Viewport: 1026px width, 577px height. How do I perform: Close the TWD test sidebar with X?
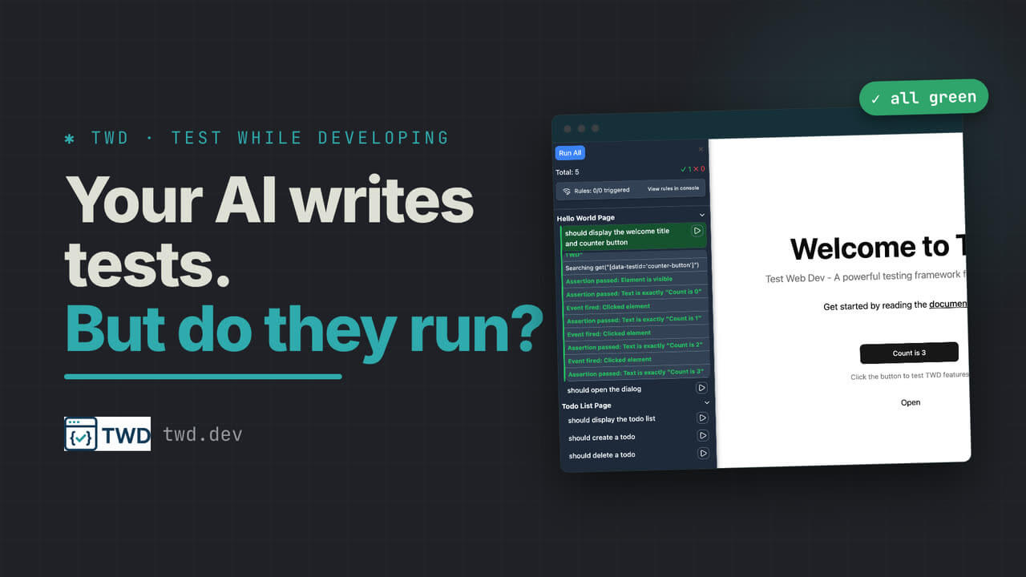coord(701,149)
